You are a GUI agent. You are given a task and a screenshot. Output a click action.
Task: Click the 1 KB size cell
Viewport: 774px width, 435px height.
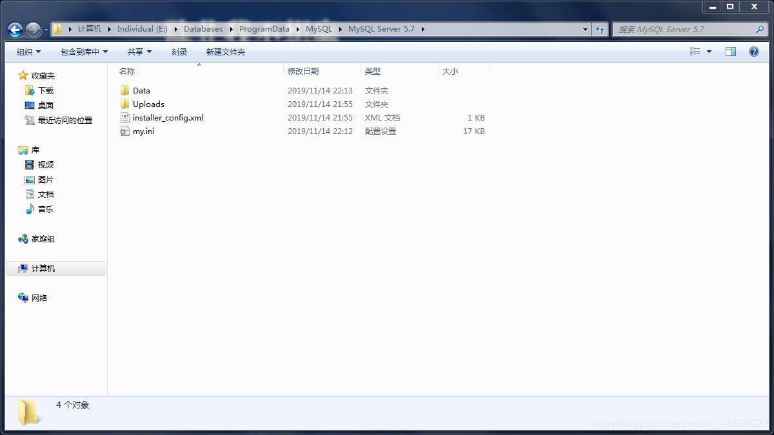point(477,117)
